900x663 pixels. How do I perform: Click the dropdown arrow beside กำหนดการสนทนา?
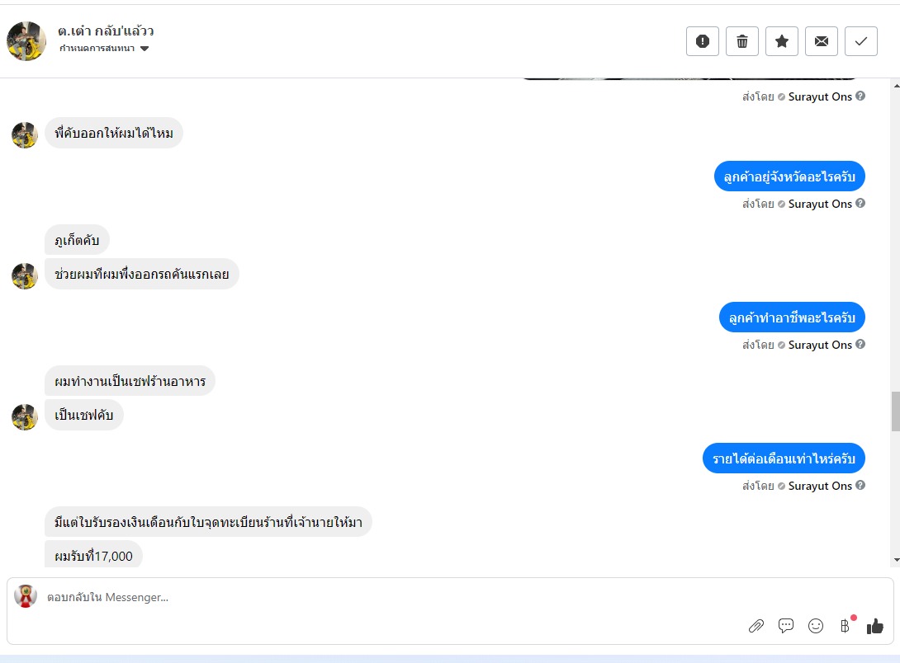coord(144,49)
